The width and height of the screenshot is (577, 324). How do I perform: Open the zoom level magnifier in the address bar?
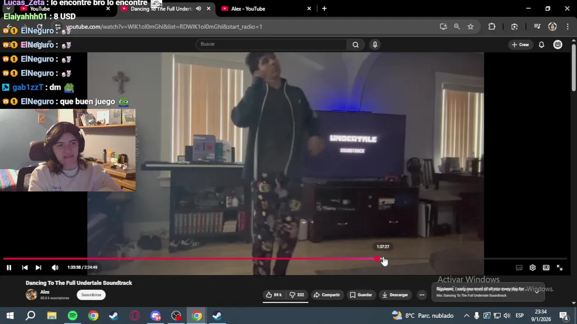(457, 27)
